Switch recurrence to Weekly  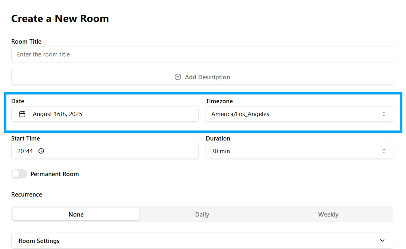[x=328, y=215]
